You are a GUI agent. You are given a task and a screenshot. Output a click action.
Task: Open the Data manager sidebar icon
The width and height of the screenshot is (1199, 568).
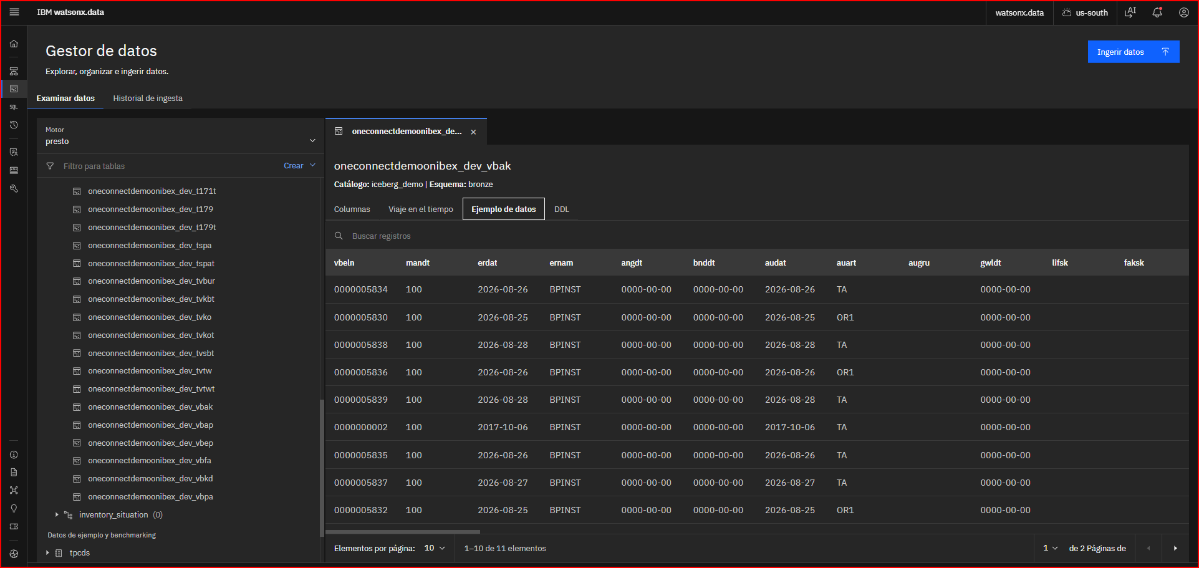(14, 89)
